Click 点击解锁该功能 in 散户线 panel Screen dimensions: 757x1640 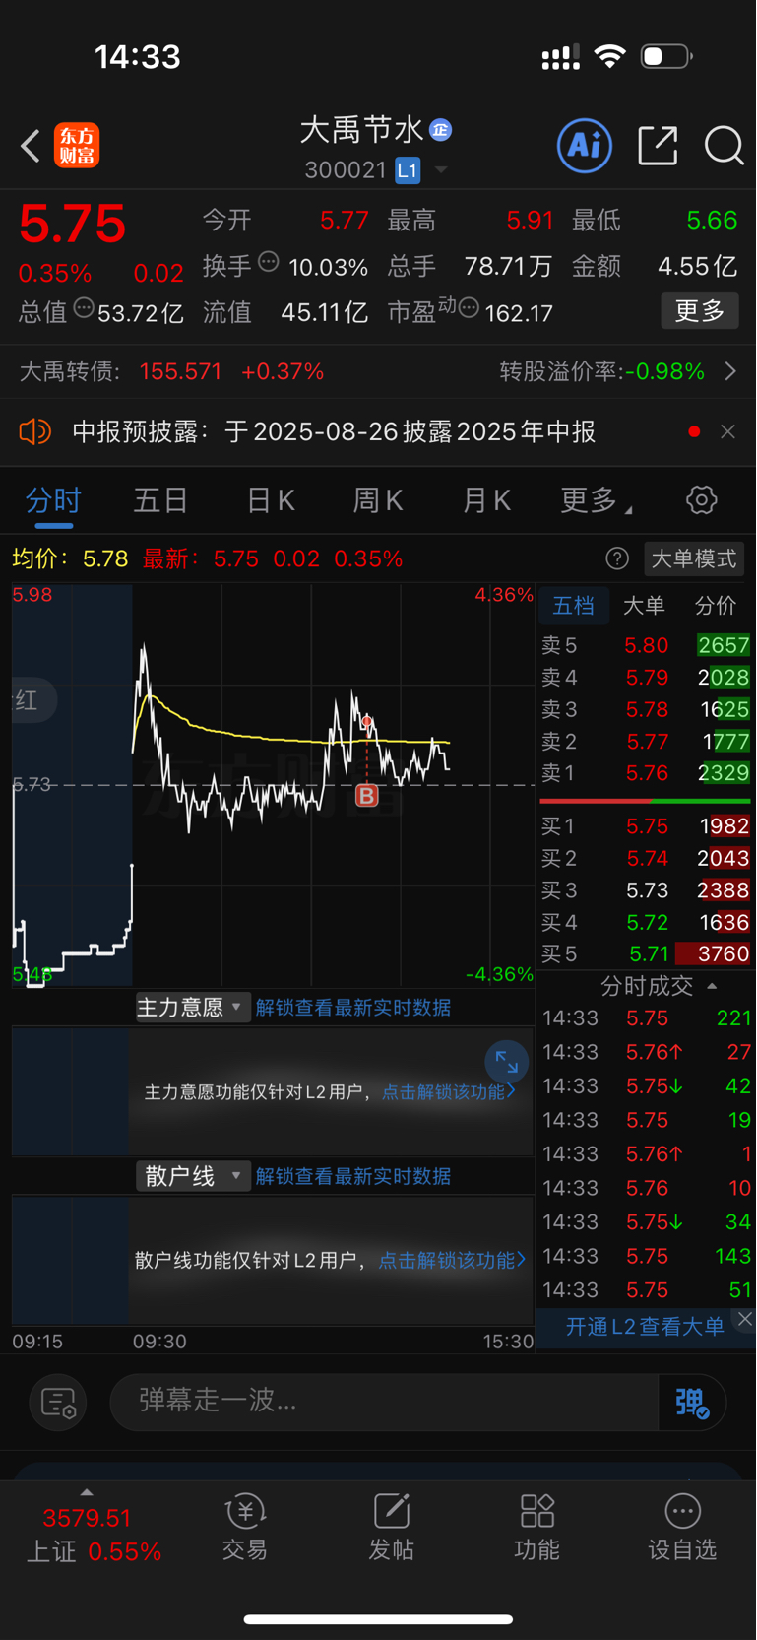click(453, 1260)
